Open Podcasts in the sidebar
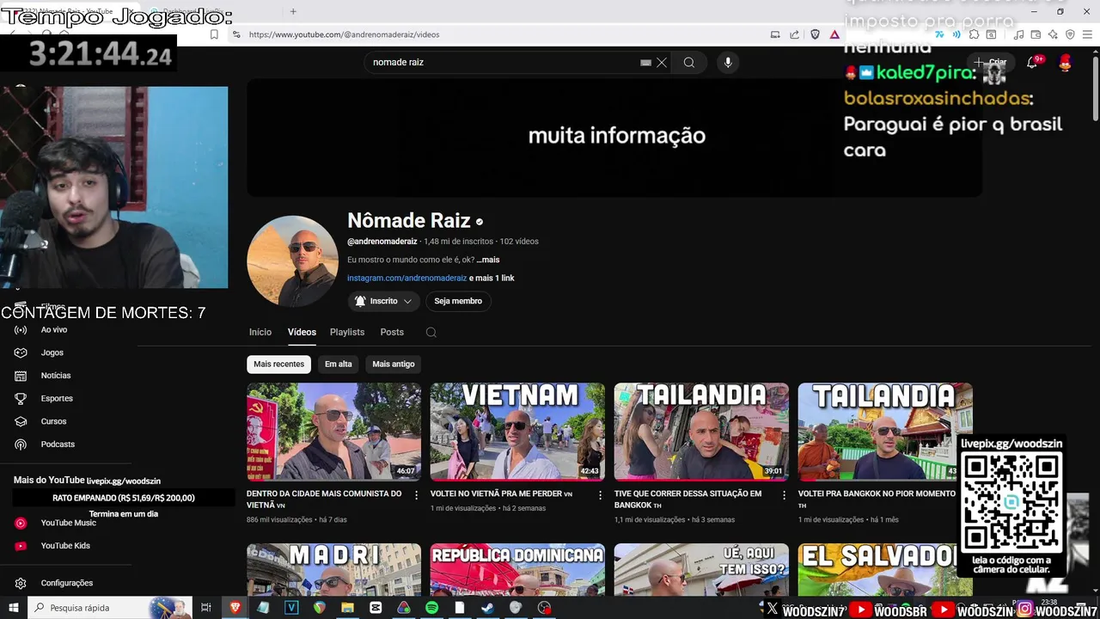 (x=58, y=444)
